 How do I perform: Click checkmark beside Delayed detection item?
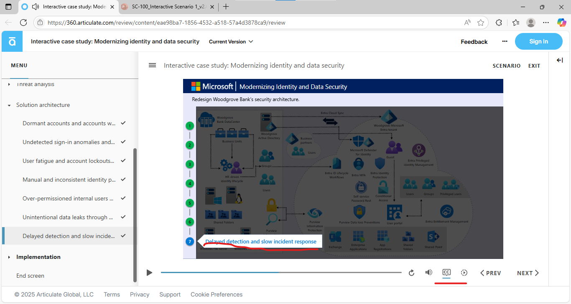123,236
